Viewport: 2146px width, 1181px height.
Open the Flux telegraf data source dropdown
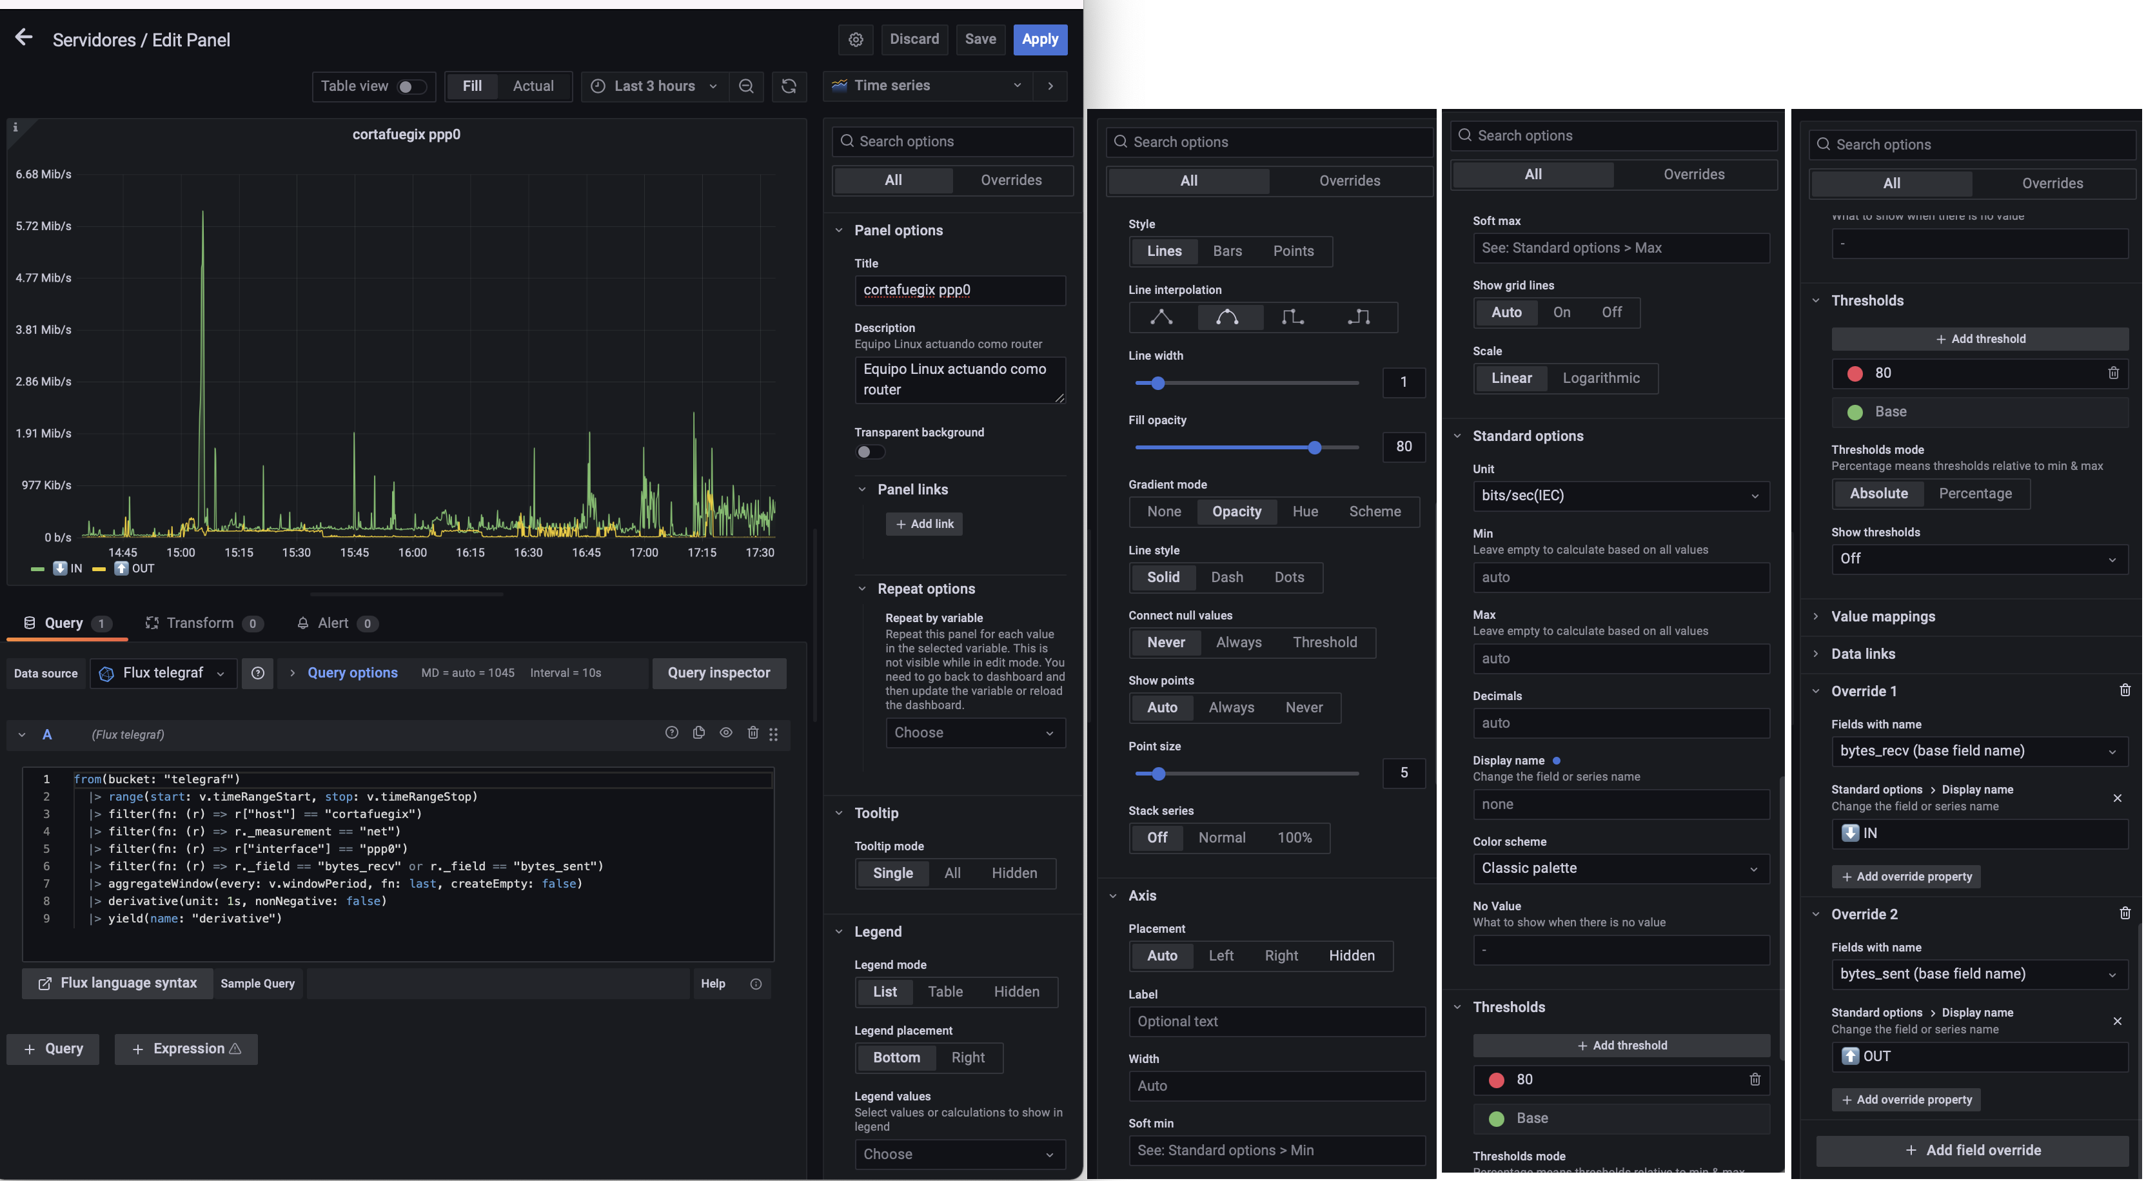point(164,673)
